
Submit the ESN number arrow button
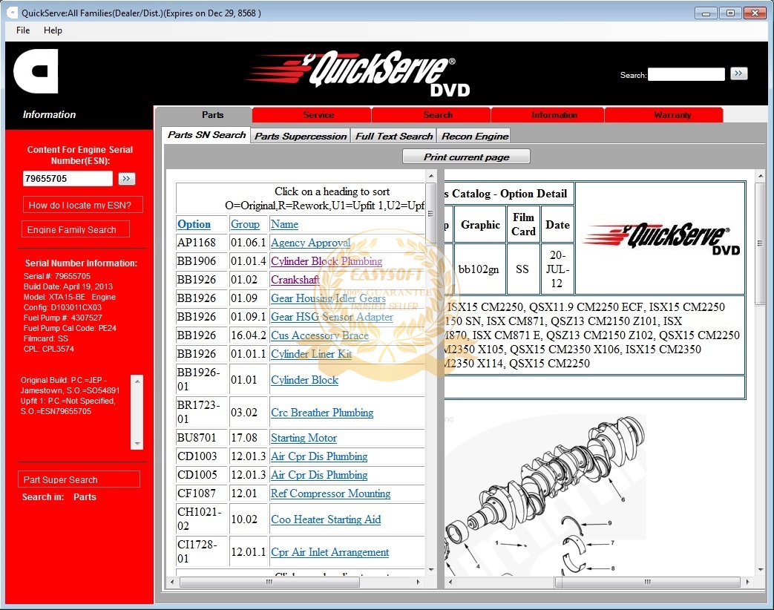coord(126,179)
